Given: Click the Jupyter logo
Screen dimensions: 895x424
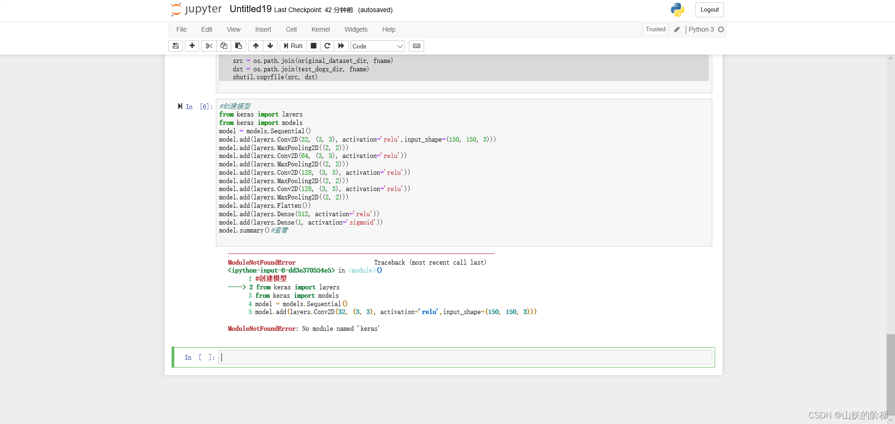Looking at the screenshot, I should click(x=196, y=9).
